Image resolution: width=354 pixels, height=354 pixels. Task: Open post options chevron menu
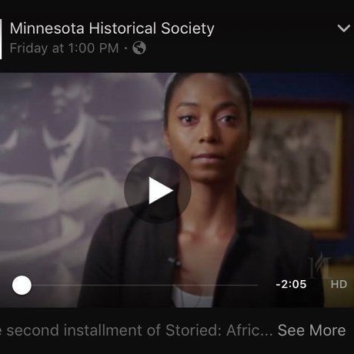tap(344, 28)
